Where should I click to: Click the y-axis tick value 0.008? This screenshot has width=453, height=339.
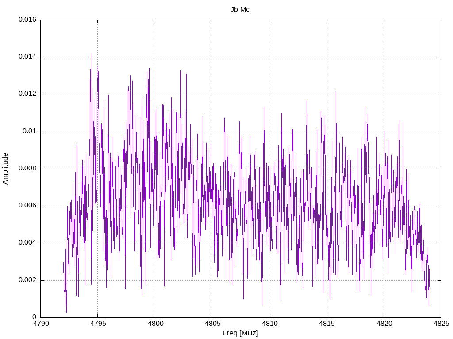tap(27, 168)
